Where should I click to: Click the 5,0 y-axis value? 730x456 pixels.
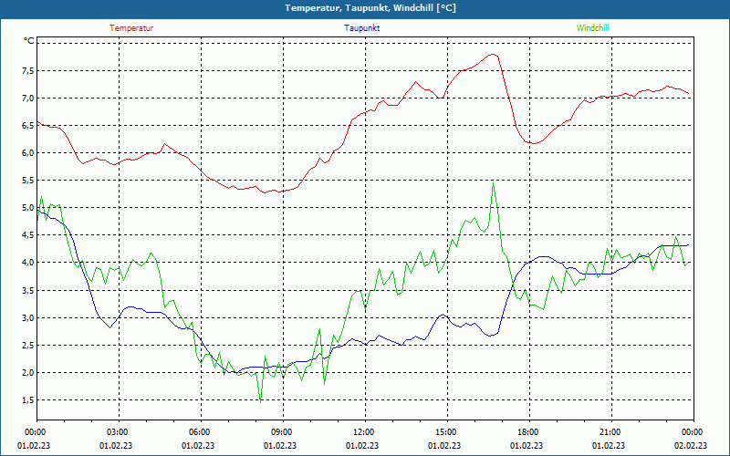[x=28, y=208]
